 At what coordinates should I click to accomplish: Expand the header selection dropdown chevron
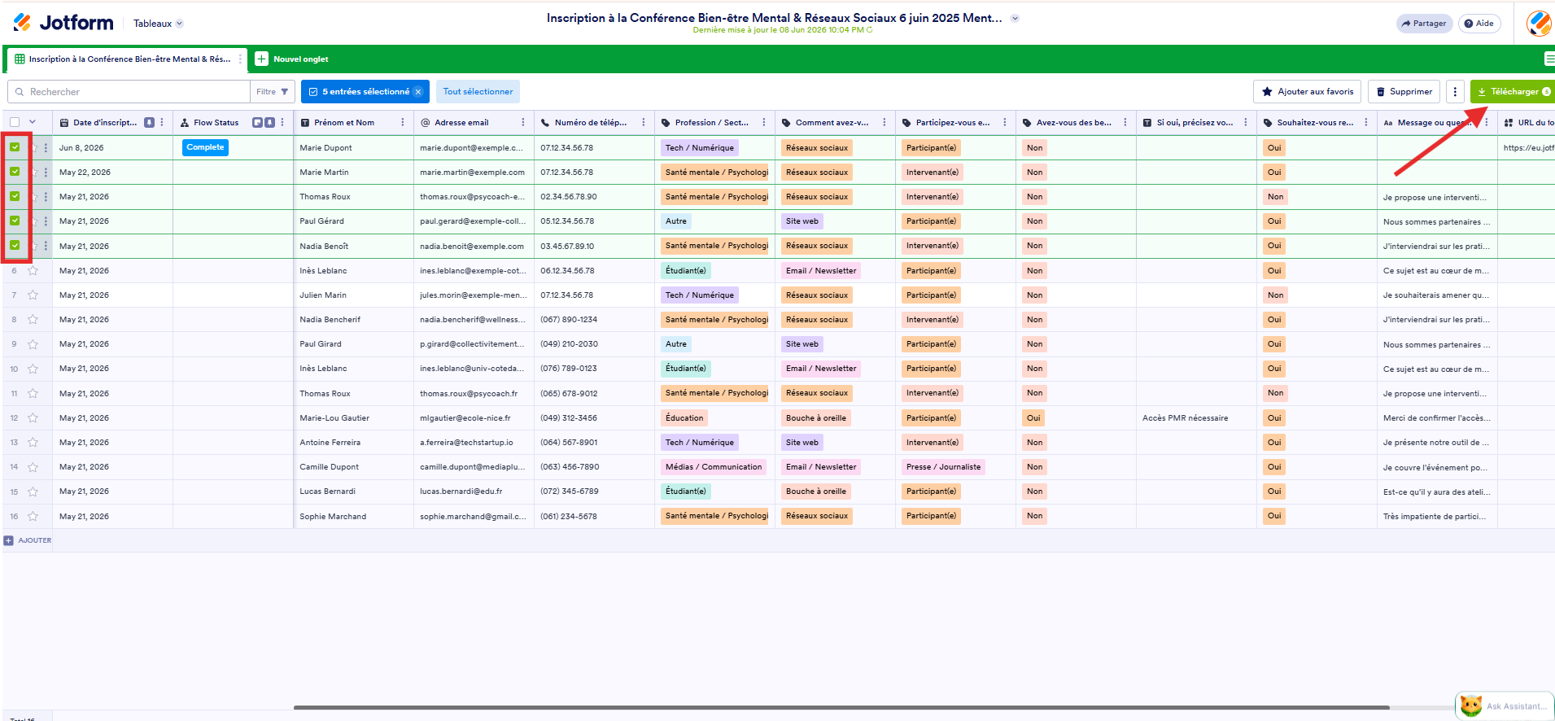coord(33,123)
